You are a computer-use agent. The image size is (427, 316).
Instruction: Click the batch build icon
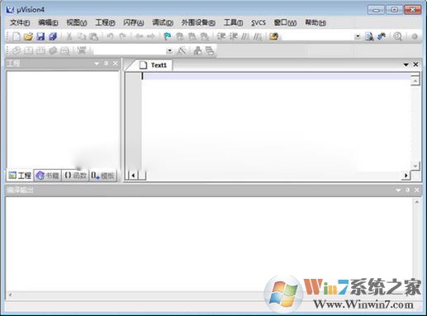click(x=53, y=50)
